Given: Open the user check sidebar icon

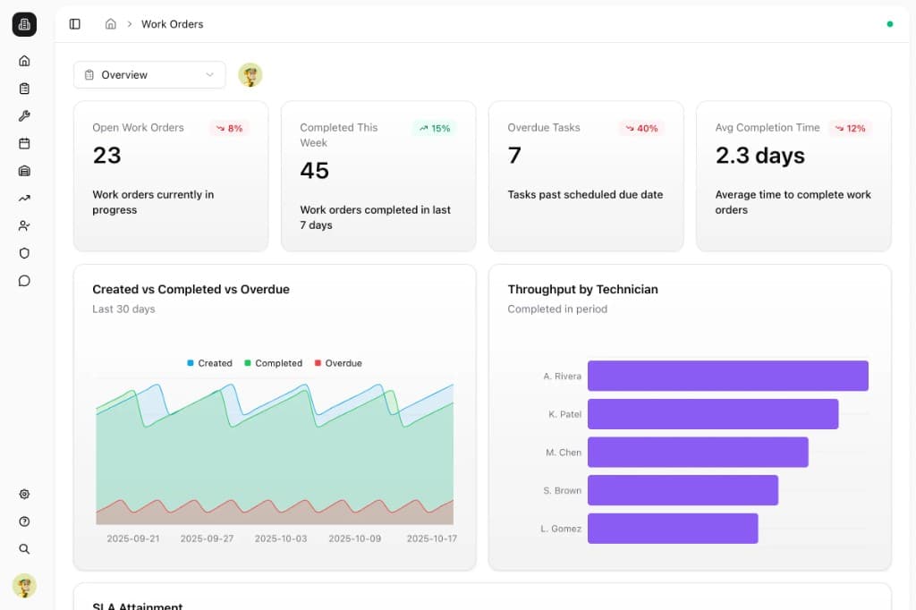Looking at the screenshot, I should coord(24,225).
